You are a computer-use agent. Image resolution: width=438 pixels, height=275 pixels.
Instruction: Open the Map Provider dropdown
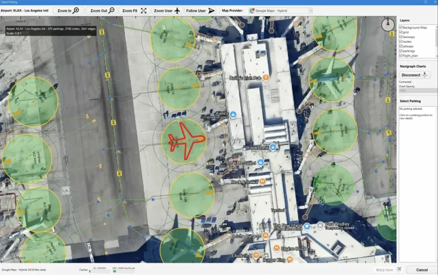pyautogui.click(x=280, y=11)
